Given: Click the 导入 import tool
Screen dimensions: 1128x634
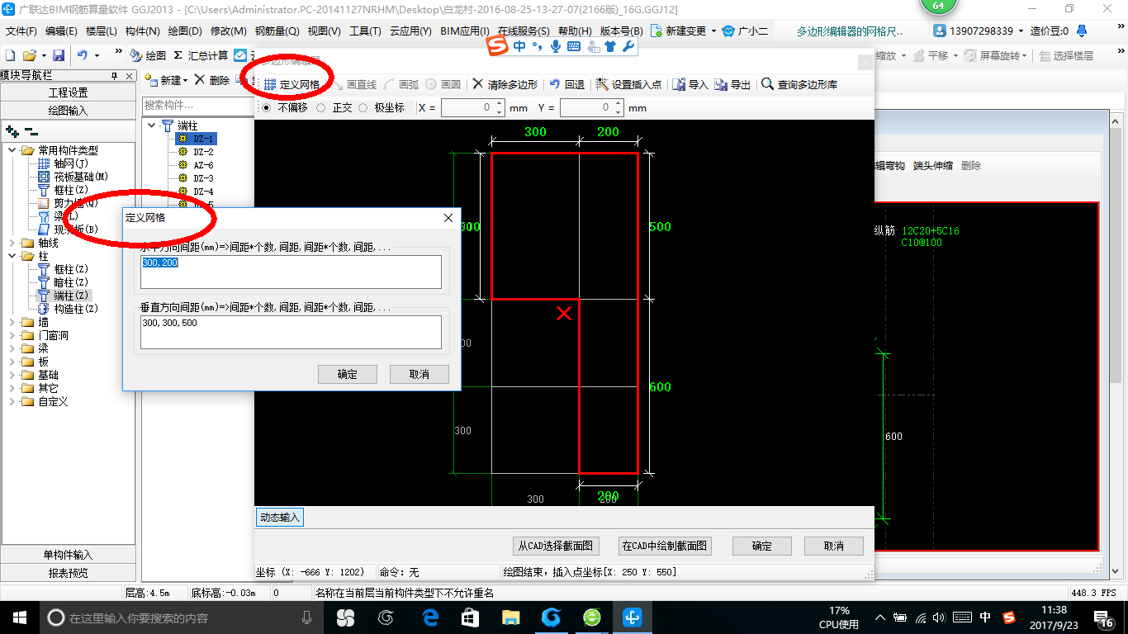Looking at the screenshot, I should 690,84.
